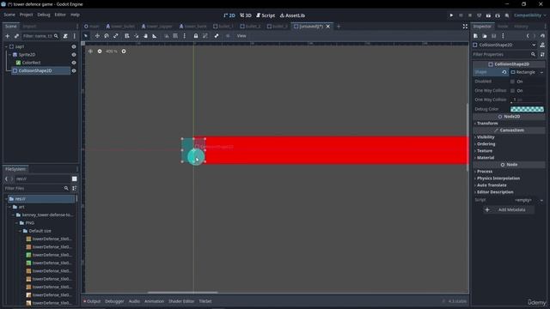Open documentation for CollisionShape2D node
Screen dimensions: 550x309
click(x=542, y=45)
